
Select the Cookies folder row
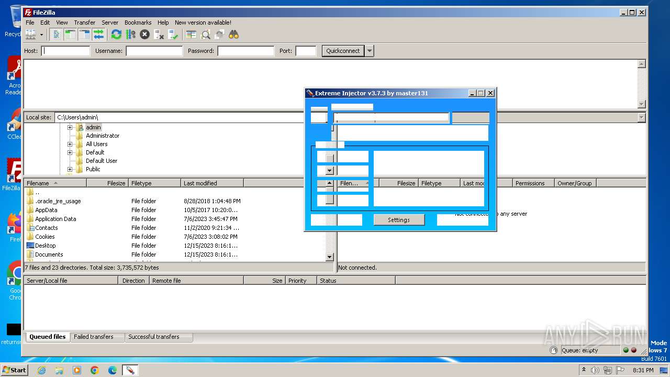[175, 237]
